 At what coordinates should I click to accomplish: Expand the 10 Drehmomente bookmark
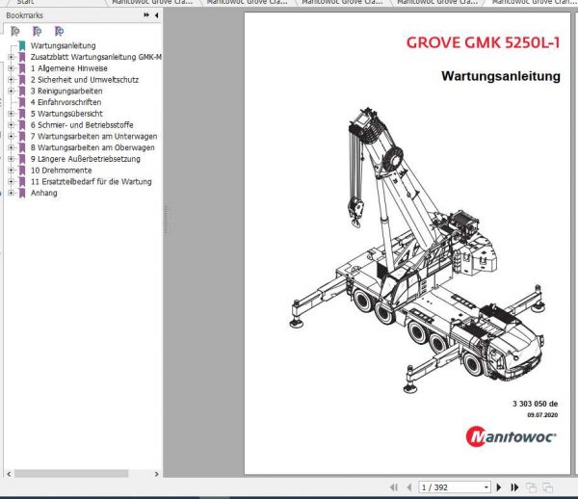[11, 171]
